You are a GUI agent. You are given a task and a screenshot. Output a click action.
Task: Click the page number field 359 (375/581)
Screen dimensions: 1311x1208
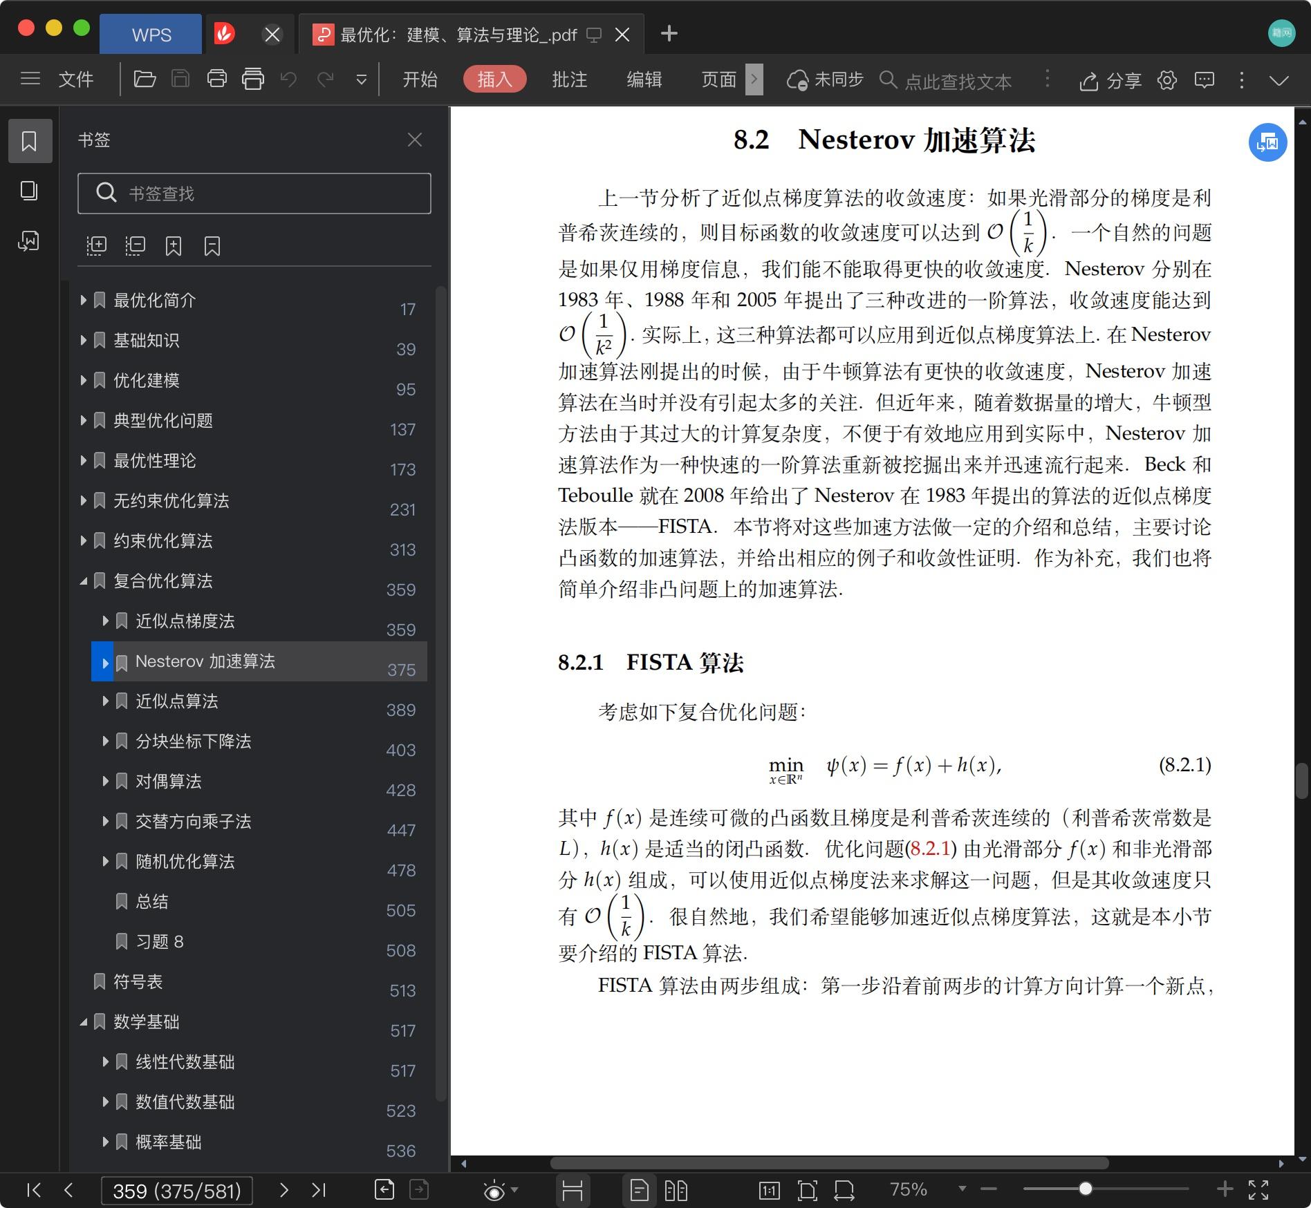pyautogui.click(x=177, y=1190)
